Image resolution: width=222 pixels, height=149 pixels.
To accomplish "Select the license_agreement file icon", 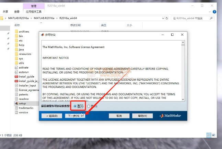I will pos(16,90).
